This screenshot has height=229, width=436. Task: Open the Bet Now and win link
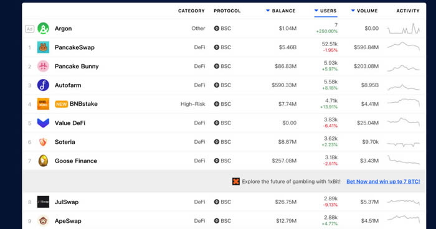point(383,182)
